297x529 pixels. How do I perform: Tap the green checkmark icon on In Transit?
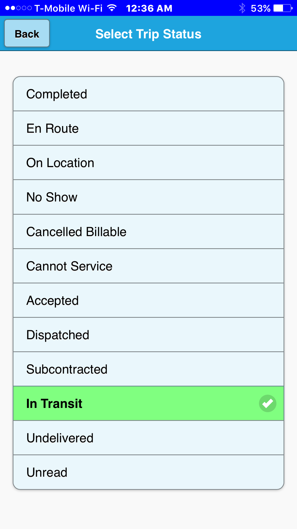tap(267, 403)
